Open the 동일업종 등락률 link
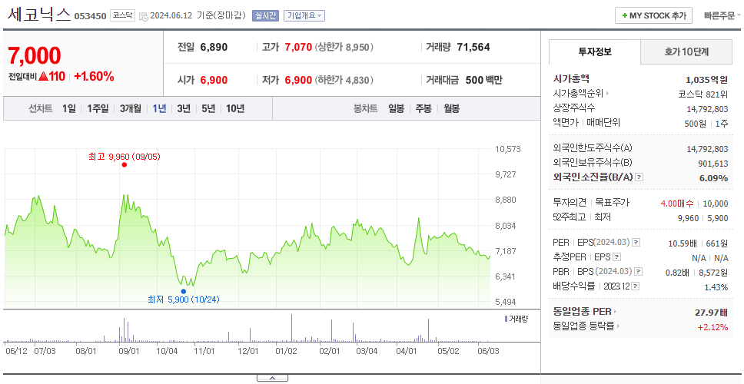Viewport: 744px width, 384px height. pyautogui.click(x=583, y=326)
